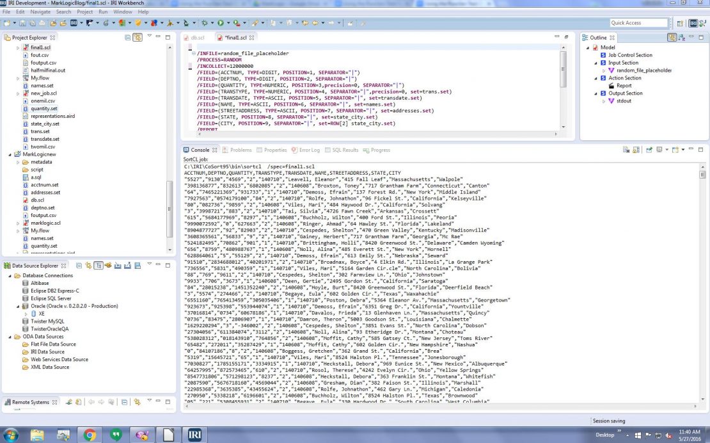Select quantity.set file in Project Explorer
The image size is (710, 443).
pyautogui.click(x=44, y=109)
